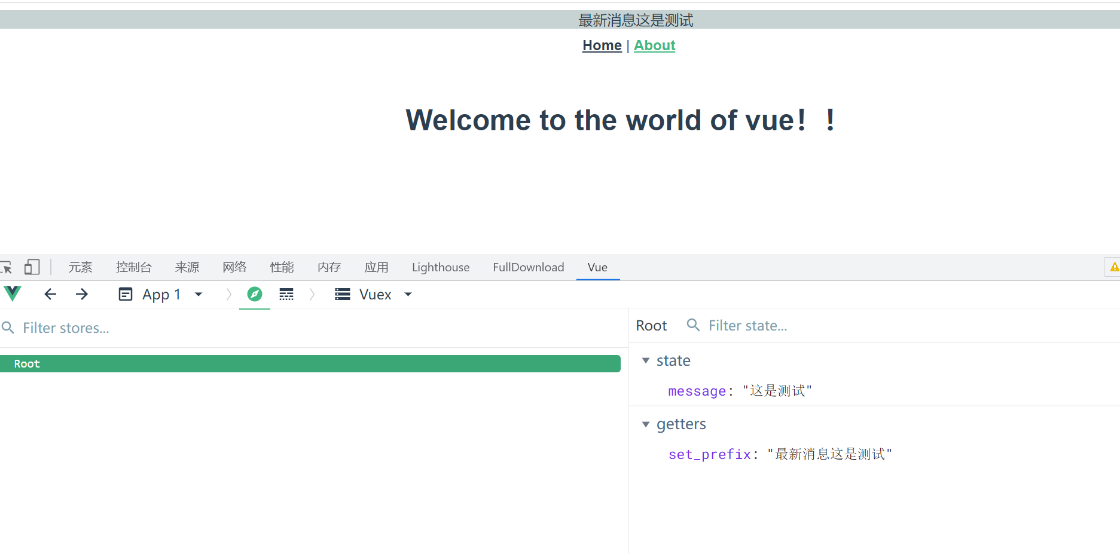Switch to the 控制台 tab
1120x554 pixels.
[x=134, y=267]
